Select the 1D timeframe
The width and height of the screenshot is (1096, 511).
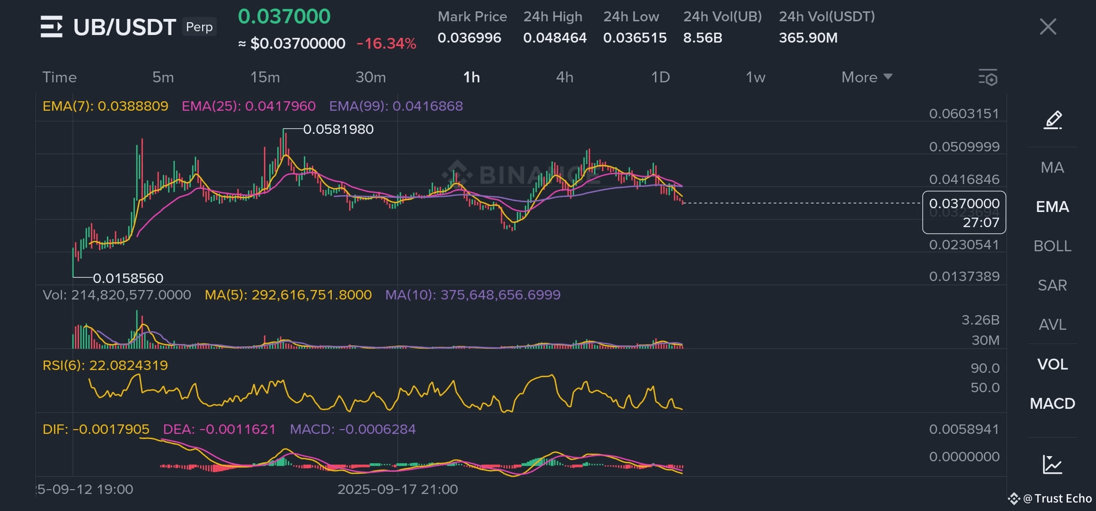coord(660,77)
